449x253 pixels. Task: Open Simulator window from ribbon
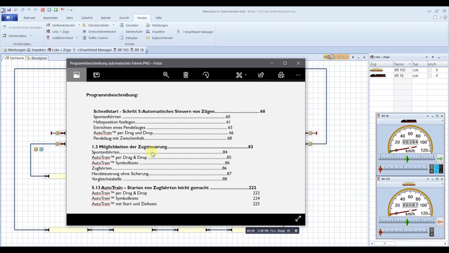129,25
